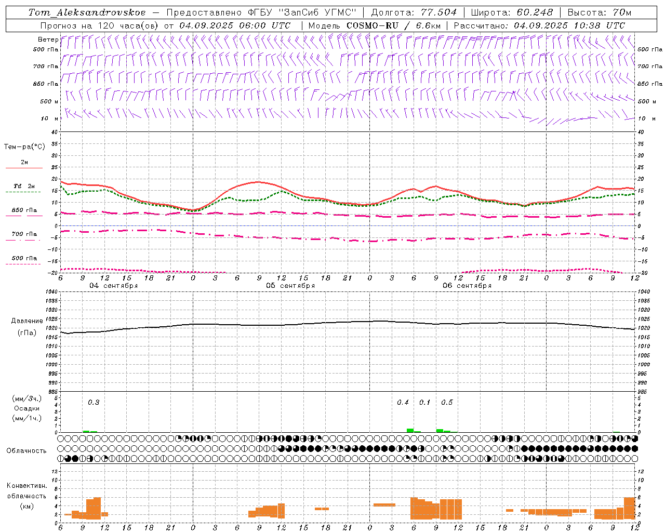Click the 'Долгота: 77.504' longitude value
This screenshot has height=532, width=665.
pos(414,12)
